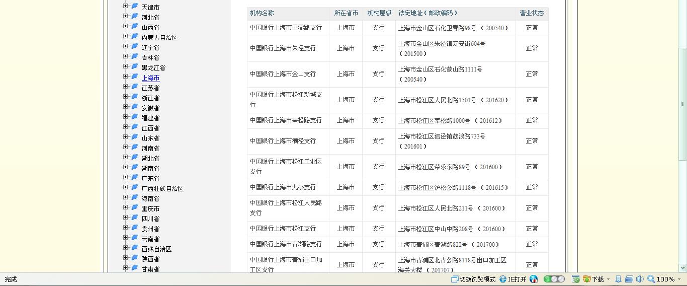Click the folder icon beside 重庆市

pos(135,207)
